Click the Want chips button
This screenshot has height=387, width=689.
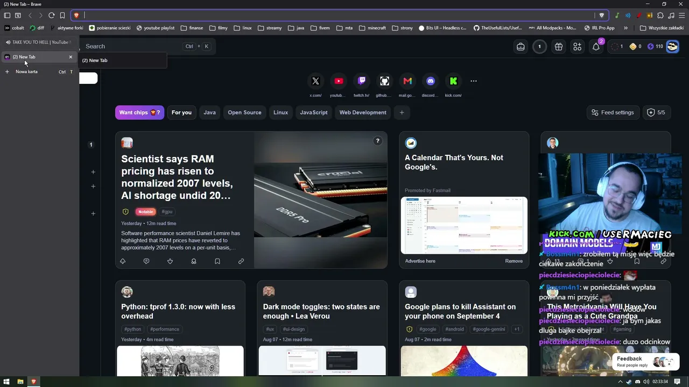(139, 112)
